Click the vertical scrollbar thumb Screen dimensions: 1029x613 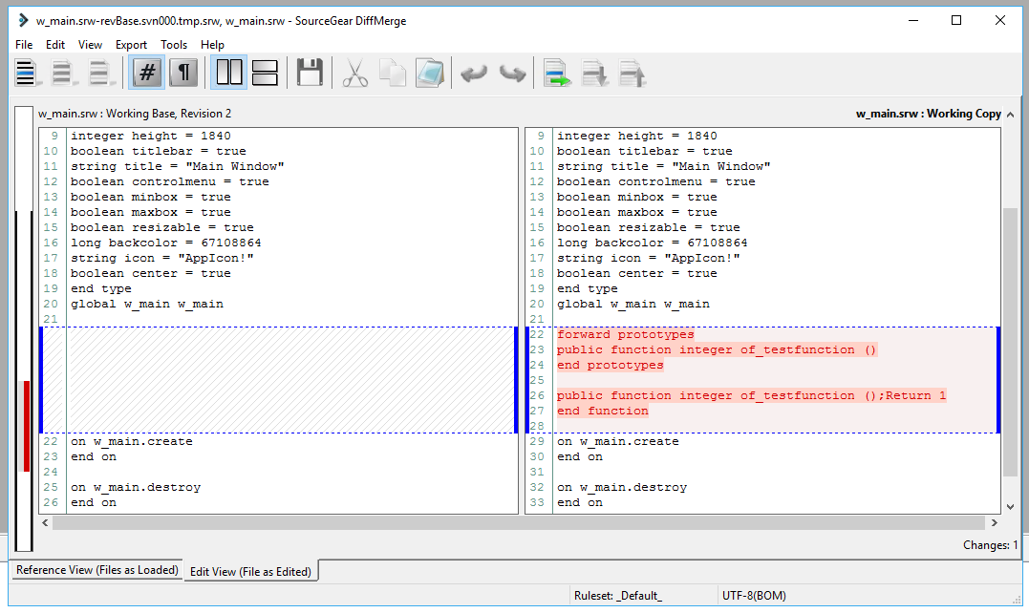[x=1011, y=342]
